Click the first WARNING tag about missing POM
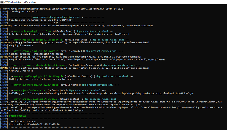The height and width of the screenshot is (130, 227). pyautogui.click(x=5, y=25)
